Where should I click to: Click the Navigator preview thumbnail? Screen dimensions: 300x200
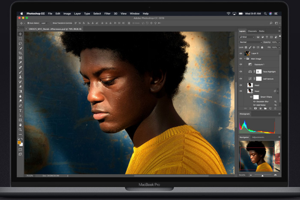[259, 156]
